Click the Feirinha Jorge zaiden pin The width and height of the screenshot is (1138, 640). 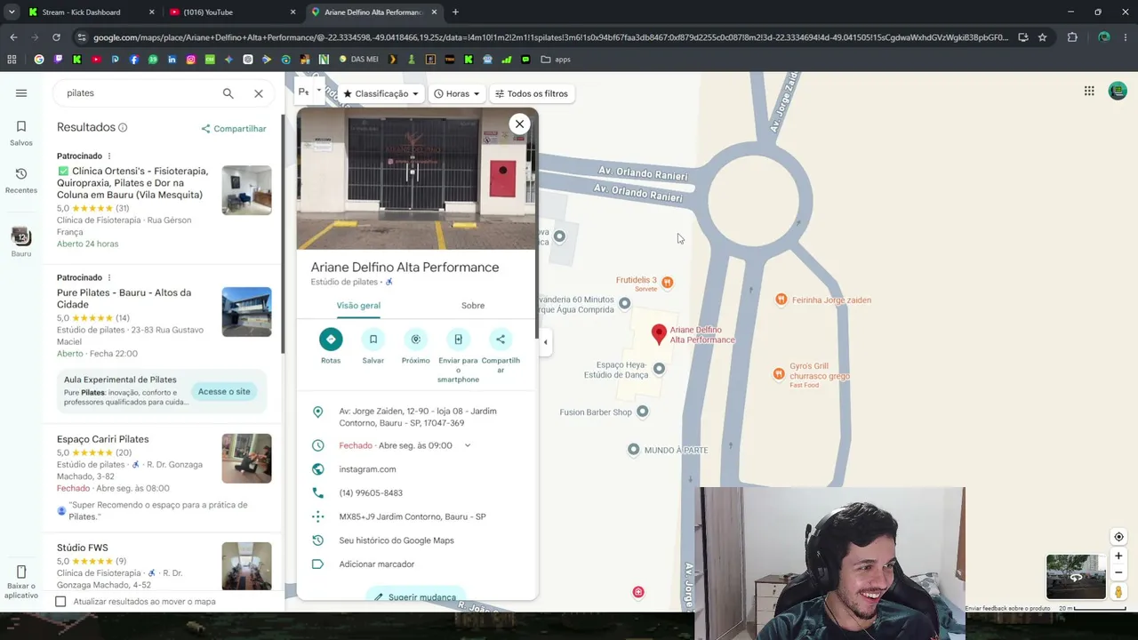[781, 300]
